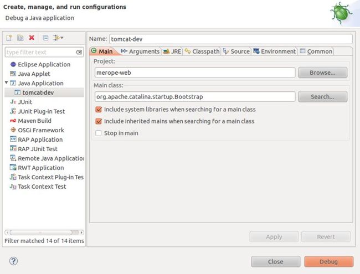Switch to the Source tab
This screenshot has width=360, height=274.
[x=236, y=51]
